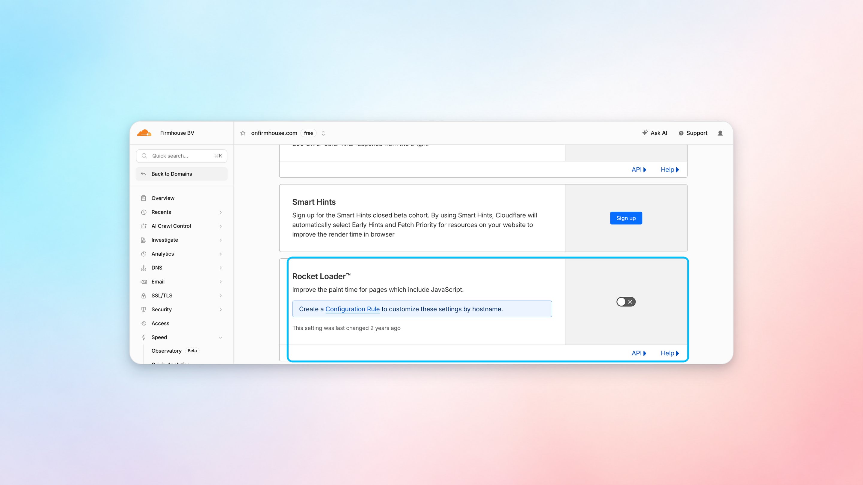Click the Back to Domains arrow icon
This screenshot has width=863, height=485.
coord(144,174)
